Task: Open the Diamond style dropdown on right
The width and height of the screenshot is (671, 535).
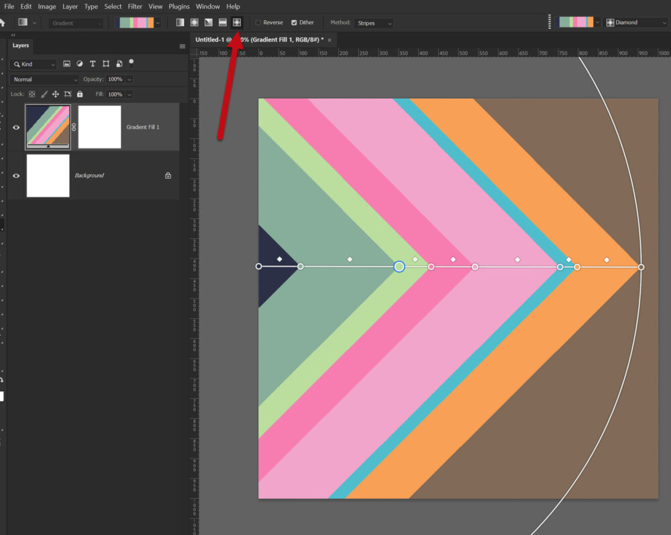Action: point(637,23)
